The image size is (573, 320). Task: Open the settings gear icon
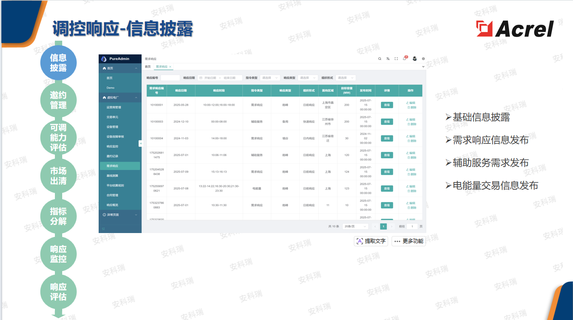point(423,59)
